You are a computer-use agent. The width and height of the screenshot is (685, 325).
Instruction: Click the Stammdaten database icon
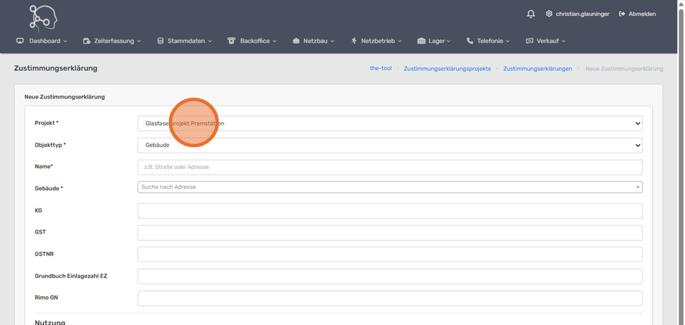161,41
